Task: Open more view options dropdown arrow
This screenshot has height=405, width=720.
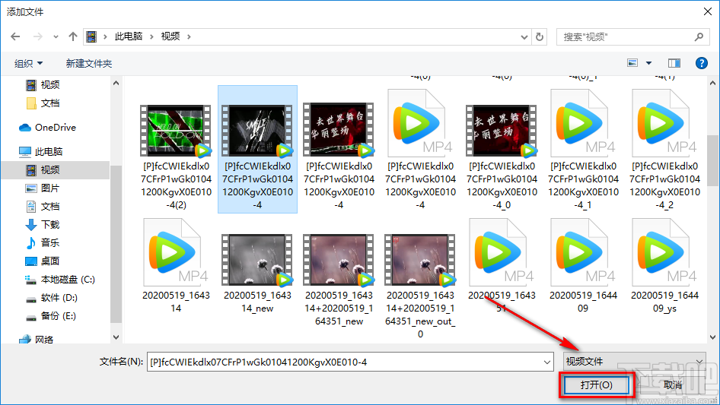Action: tap(648, 63)
